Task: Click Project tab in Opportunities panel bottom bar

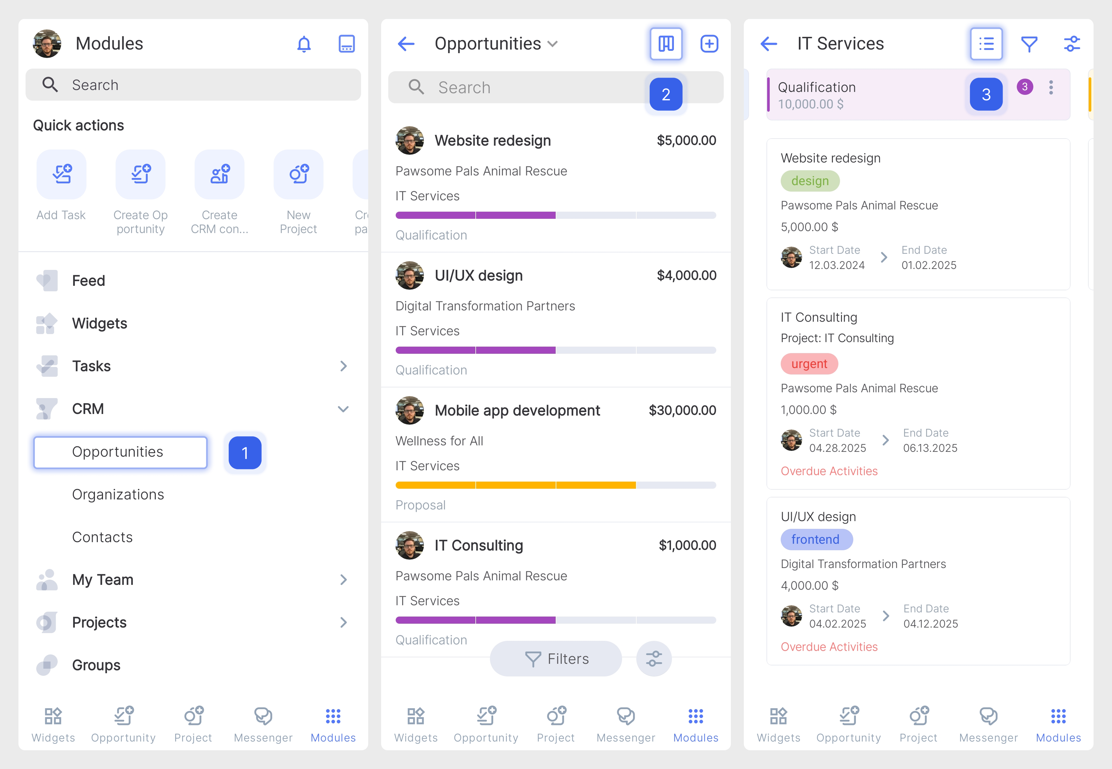Action: tap(556, 725)
